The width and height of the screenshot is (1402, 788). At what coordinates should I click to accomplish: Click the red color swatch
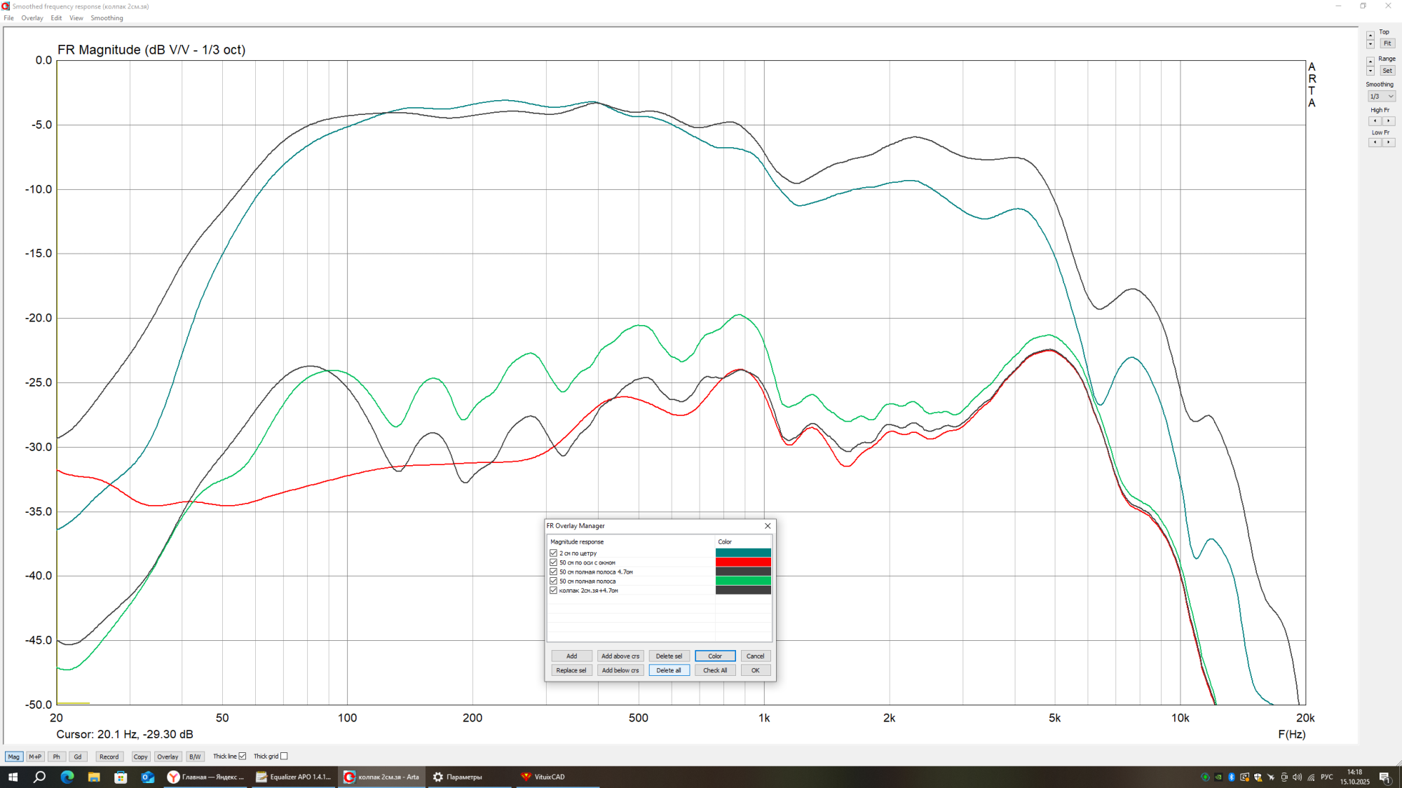[743, 562]
